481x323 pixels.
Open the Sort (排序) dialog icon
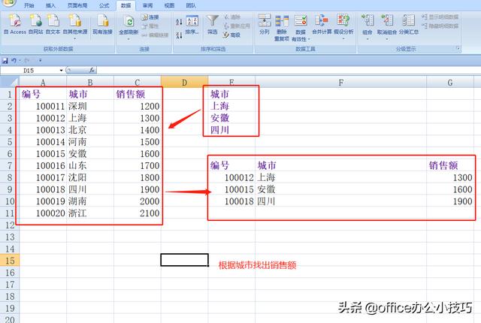click(192, 25)
